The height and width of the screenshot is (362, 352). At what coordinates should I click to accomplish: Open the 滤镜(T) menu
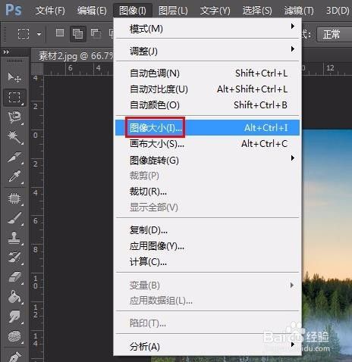click(x=299, y=11)
